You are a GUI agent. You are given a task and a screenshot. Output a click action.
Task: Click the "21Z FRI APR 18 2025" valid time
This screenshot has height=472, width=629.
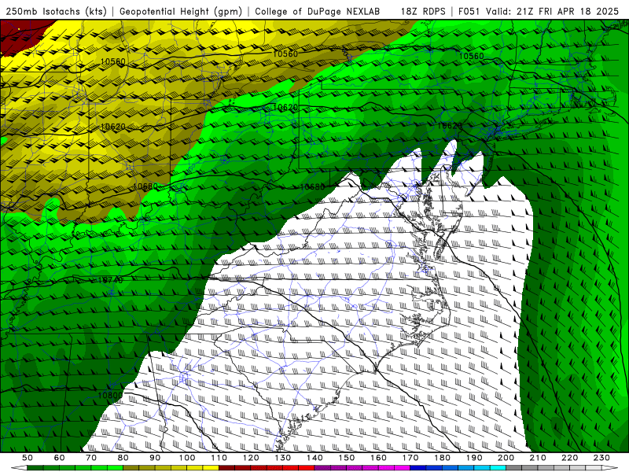(568, 11)
